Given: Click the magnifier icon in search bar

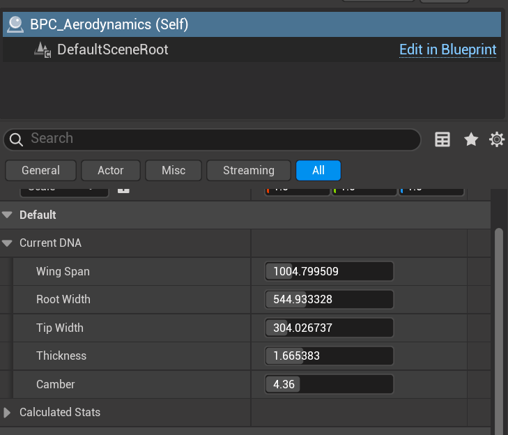Looking at the screenshot, I should [x=17, y=139].
